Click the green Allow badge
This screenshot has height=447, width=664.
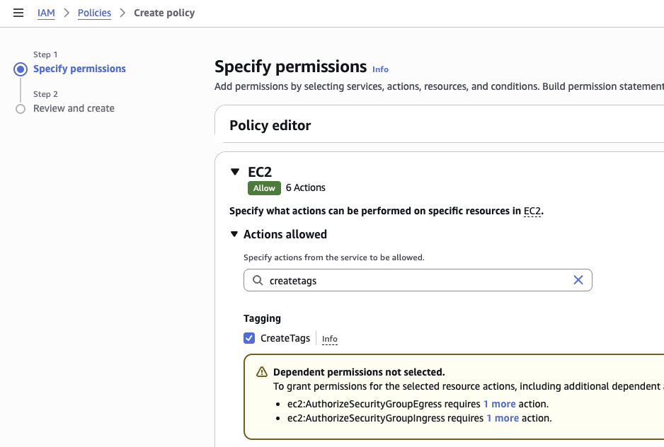pyautogui.click(x=264, y=188)
